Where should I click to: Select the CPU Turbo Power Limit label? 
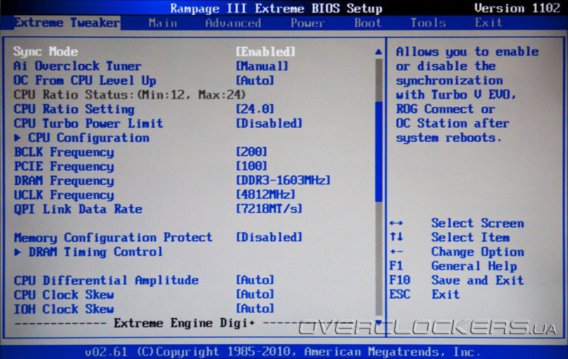[88, 123]
